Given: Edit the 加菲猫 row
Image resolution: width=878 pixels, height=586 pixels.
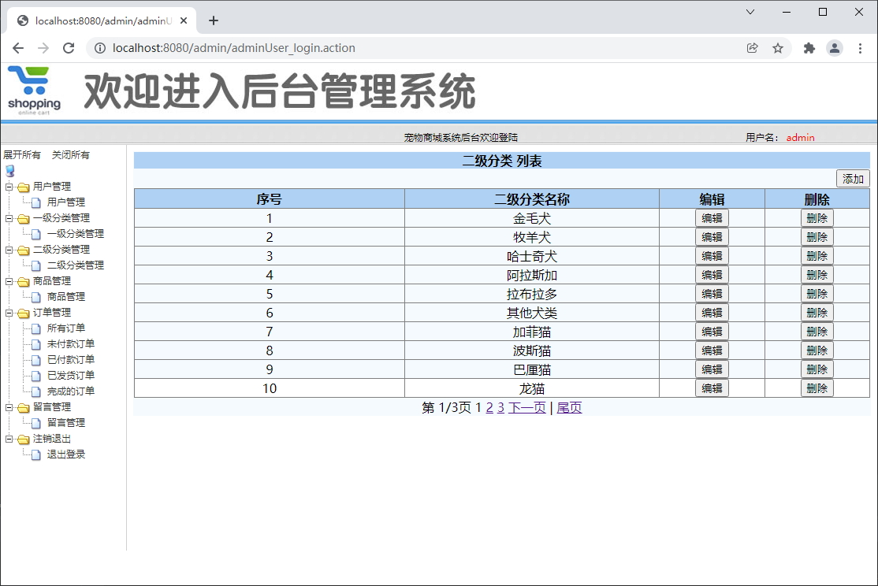Looking at the screenshot, I should point(712,332).
